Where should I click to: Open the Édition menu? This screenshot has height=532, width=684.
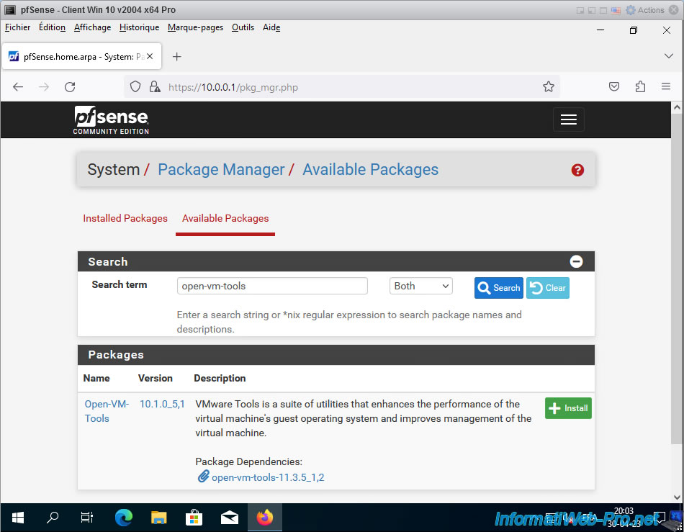click(52, 27)
